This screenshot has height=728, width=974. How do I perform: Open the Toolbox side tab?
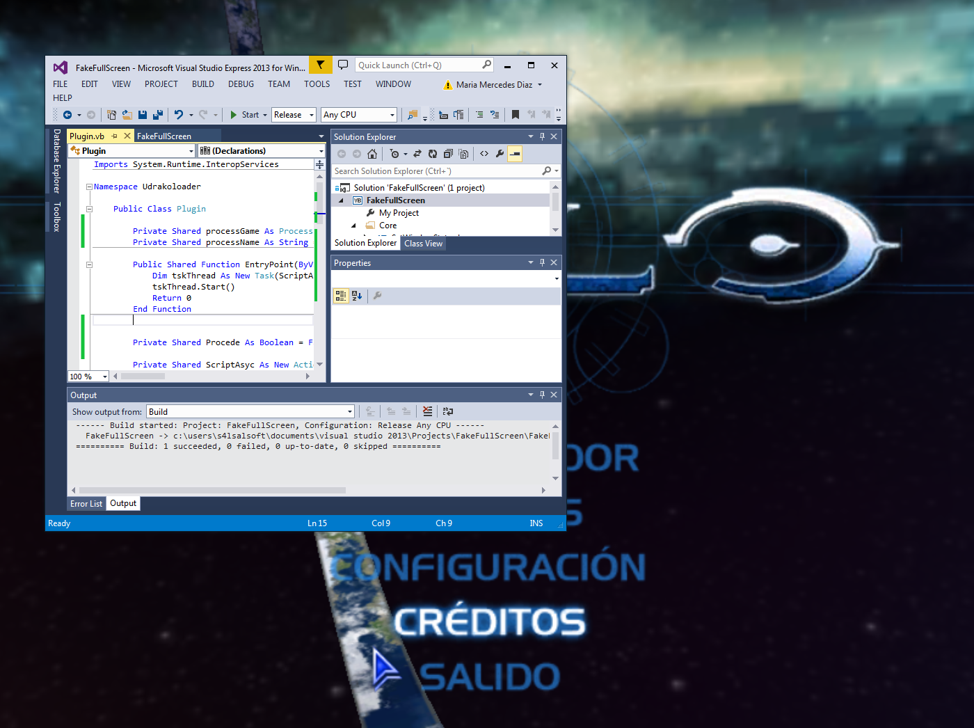pyautogui.click(x=57, y=216)
